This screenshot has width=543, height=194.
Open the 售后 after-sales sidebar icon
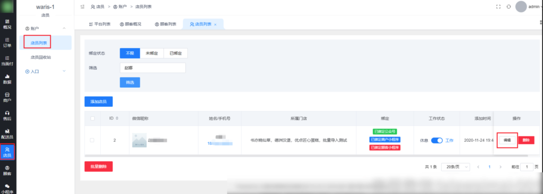7,116
